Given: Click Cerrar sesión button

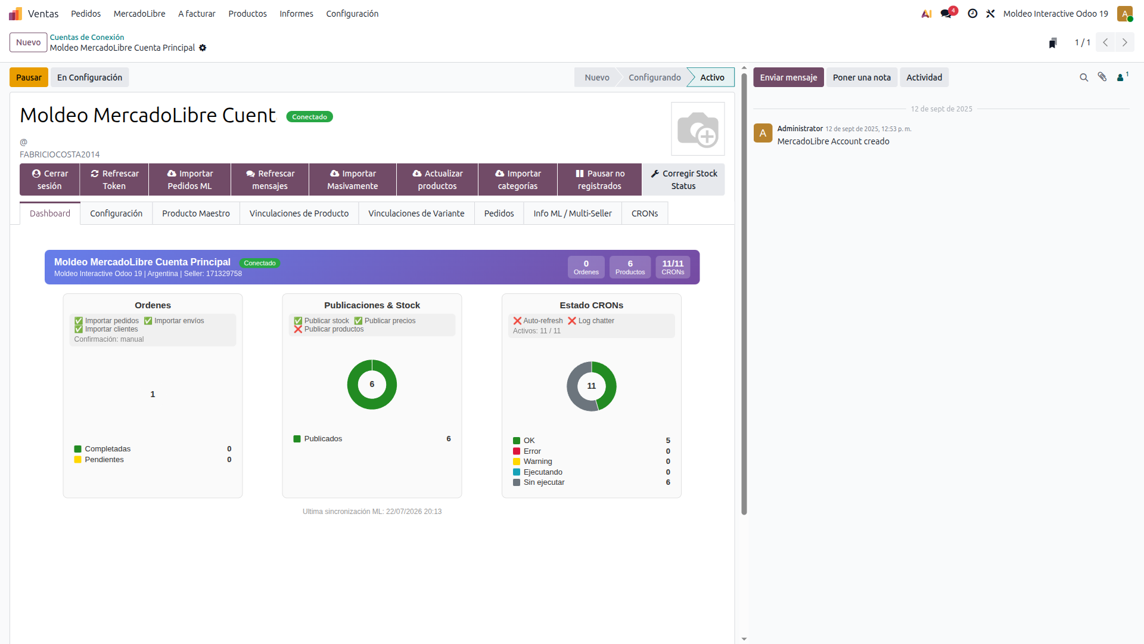Looking at the screenshot, I should tap(49, 179).
